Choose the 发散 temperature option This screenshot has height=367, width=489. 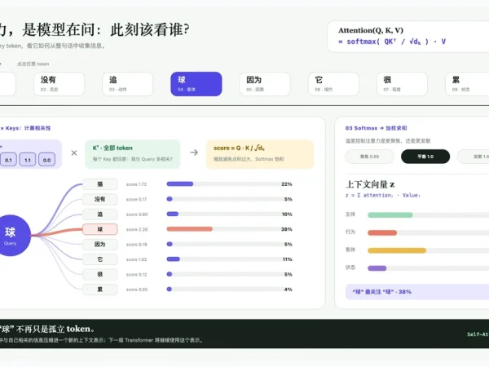[474, 157]
